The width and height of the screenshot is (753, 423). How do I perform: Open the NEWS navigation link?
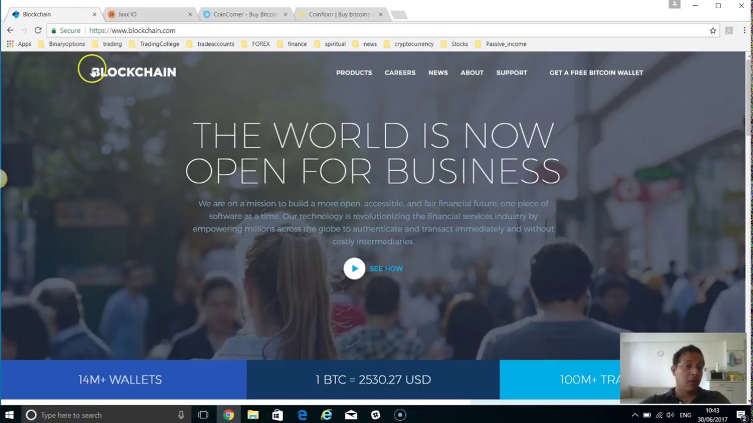(x=438, y=73)
